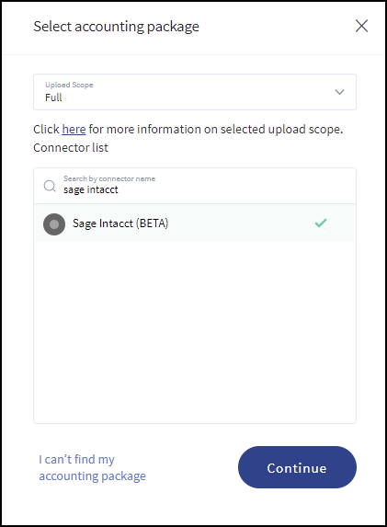
Task: Click "I can't find my accounting package"
Action: pyautogui.click(x=92, y=467)
